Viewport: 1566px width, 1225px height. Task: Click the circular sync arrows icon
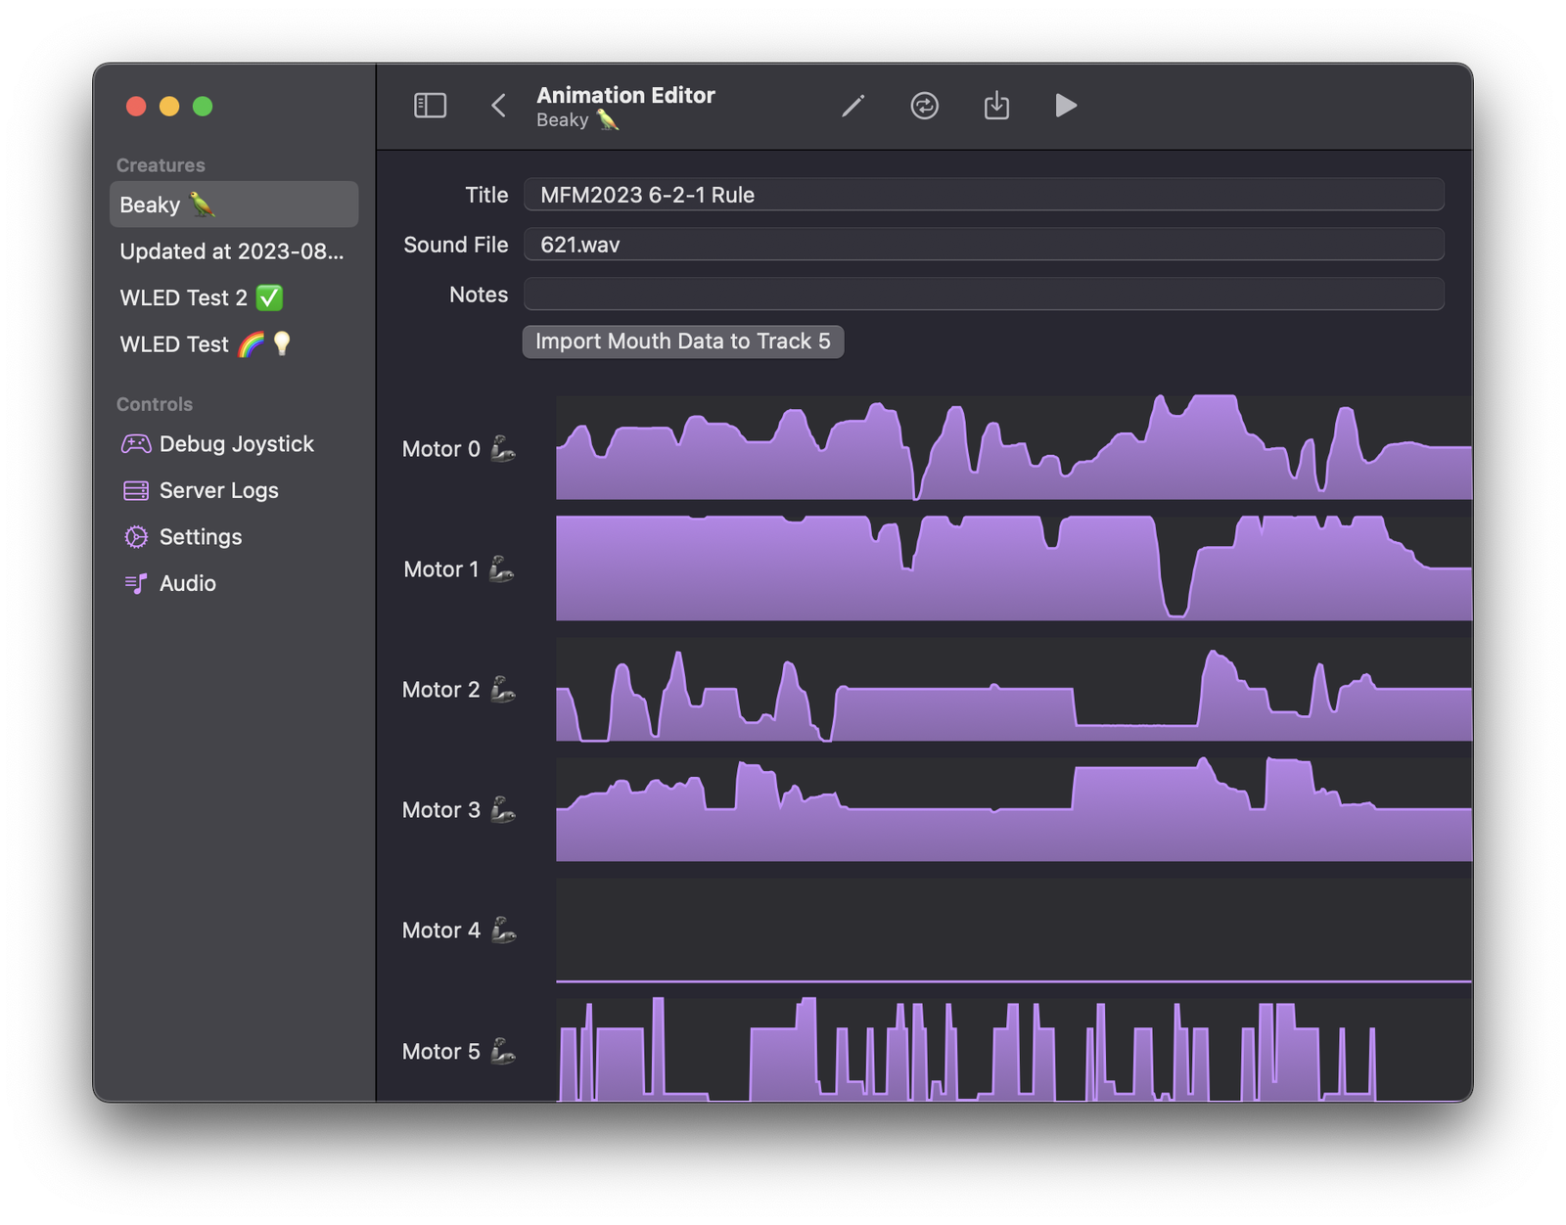click(x=924, y=106)
